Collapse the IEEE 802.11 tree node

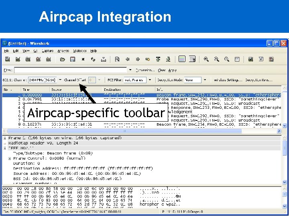[x=5, y=148]
